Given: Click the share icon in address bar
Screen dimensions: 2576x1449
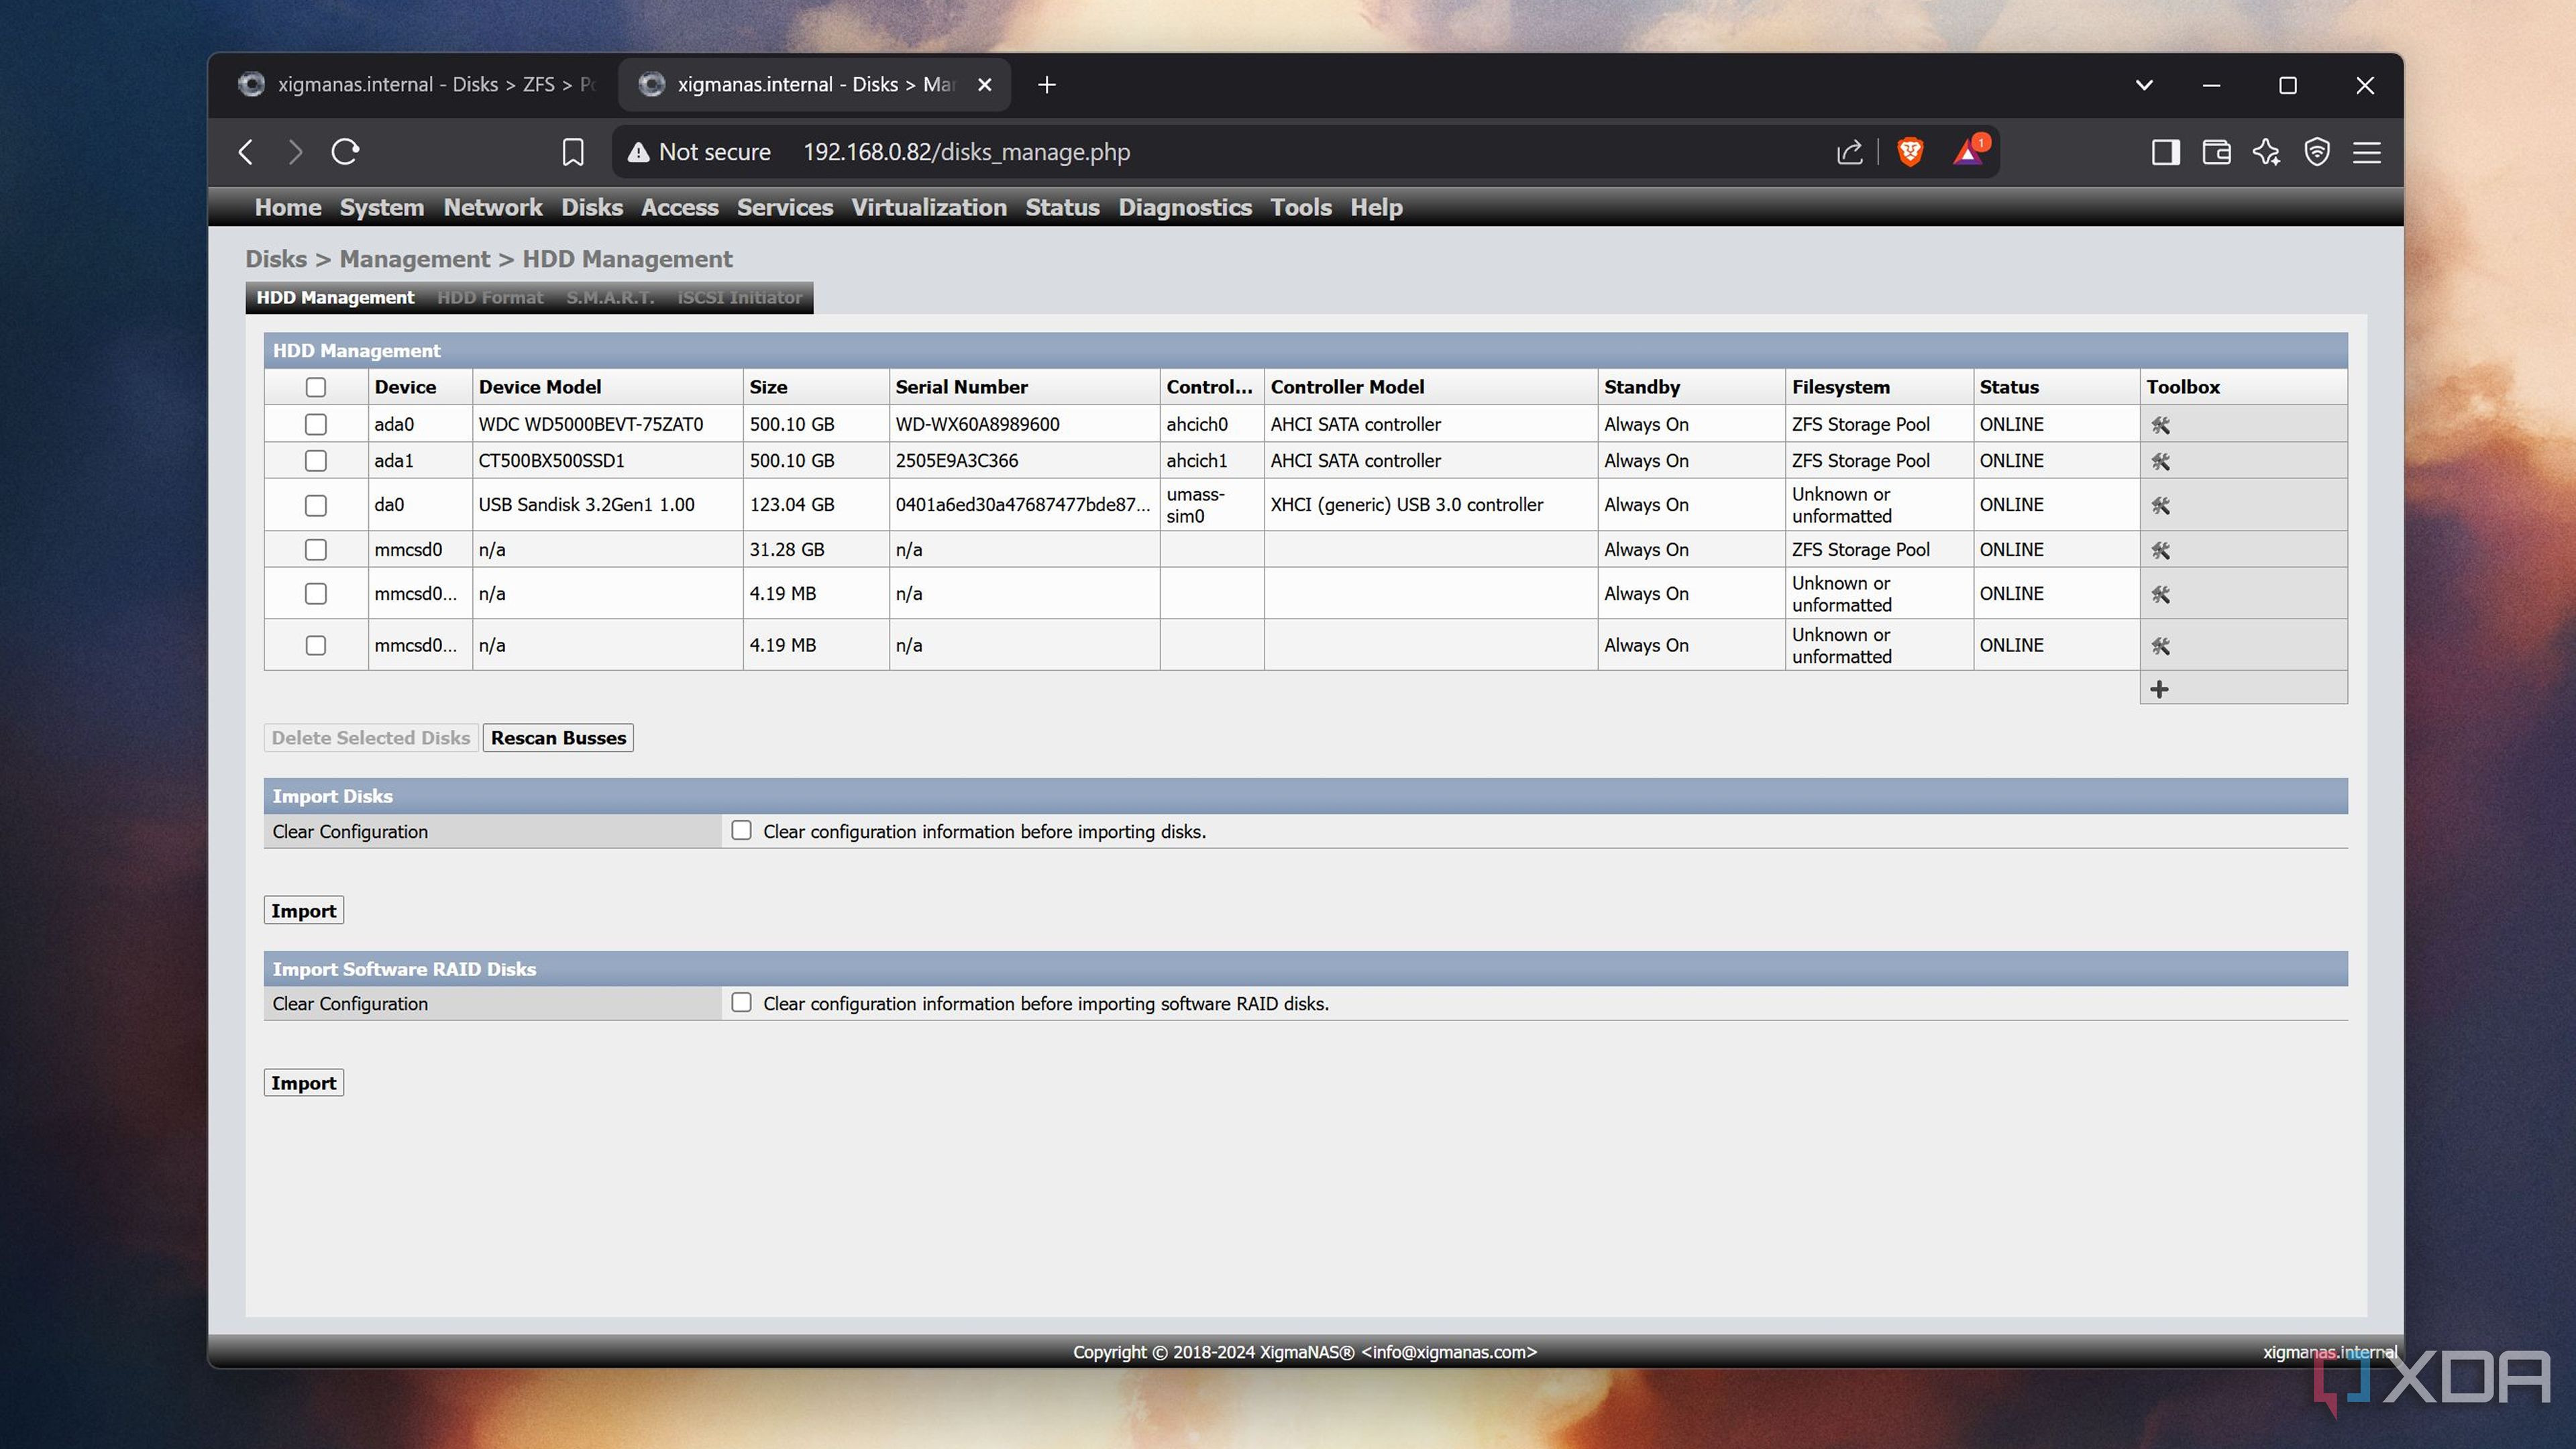Looking at the screenshot, I should click(x=1849, y=152).
